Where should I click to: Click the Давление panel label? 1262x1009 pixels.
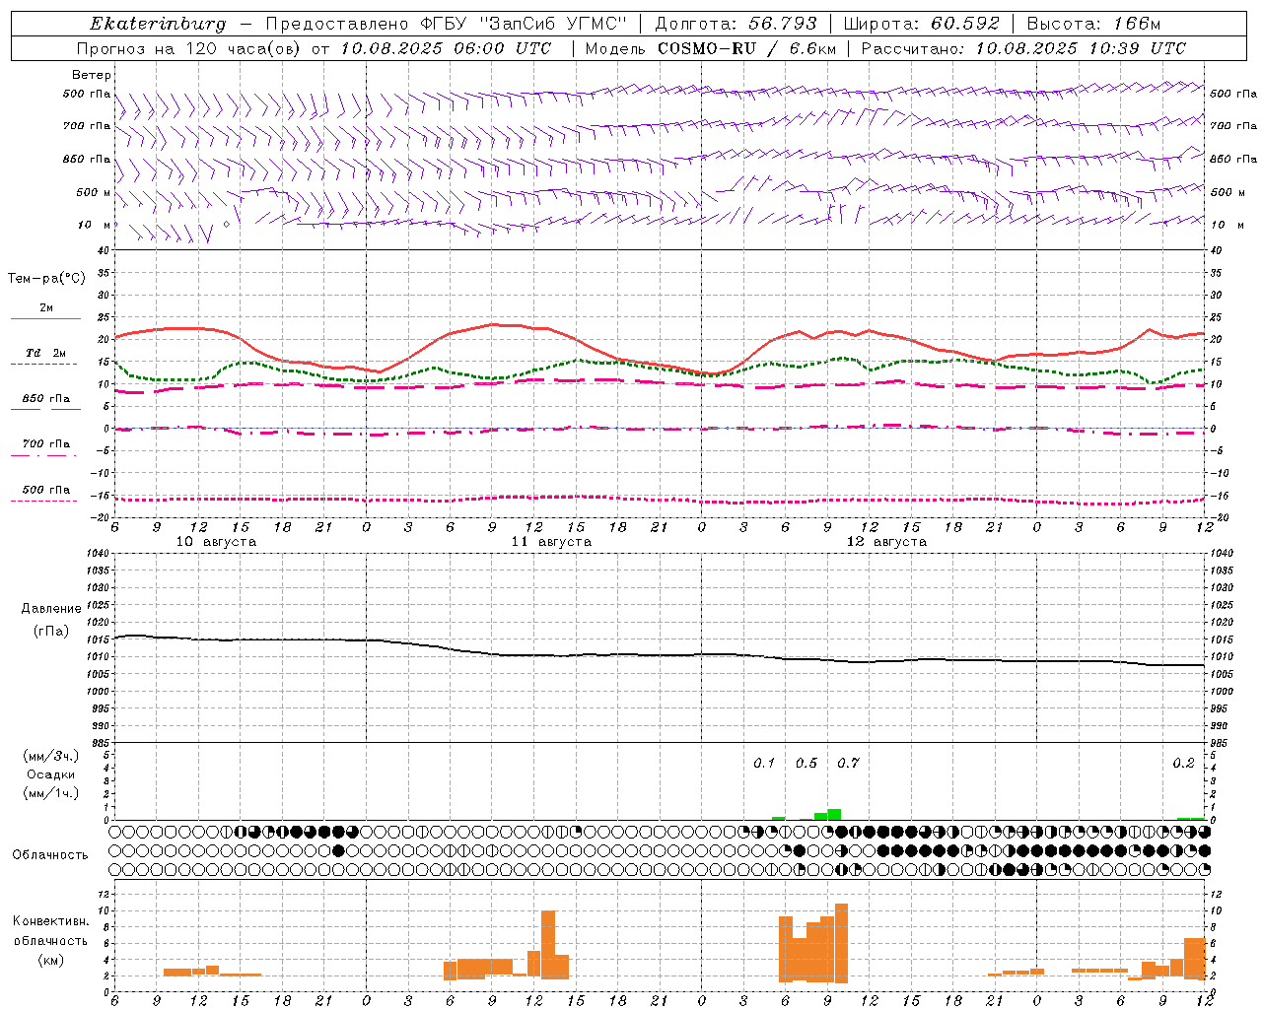click(51, 609)
